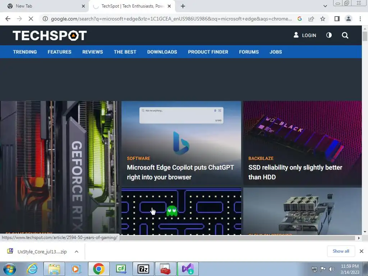Click the address bar URL field
Viewport: 368px width, 276px height.
coord(171,19)
